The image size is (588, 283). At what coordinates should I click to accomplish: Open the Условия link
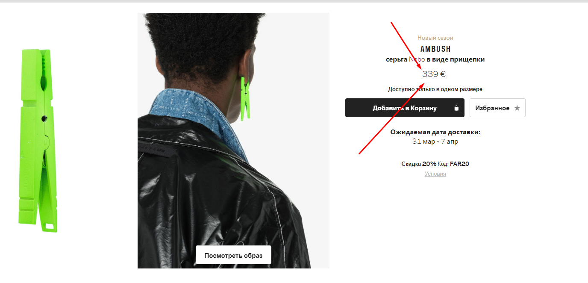435,174
